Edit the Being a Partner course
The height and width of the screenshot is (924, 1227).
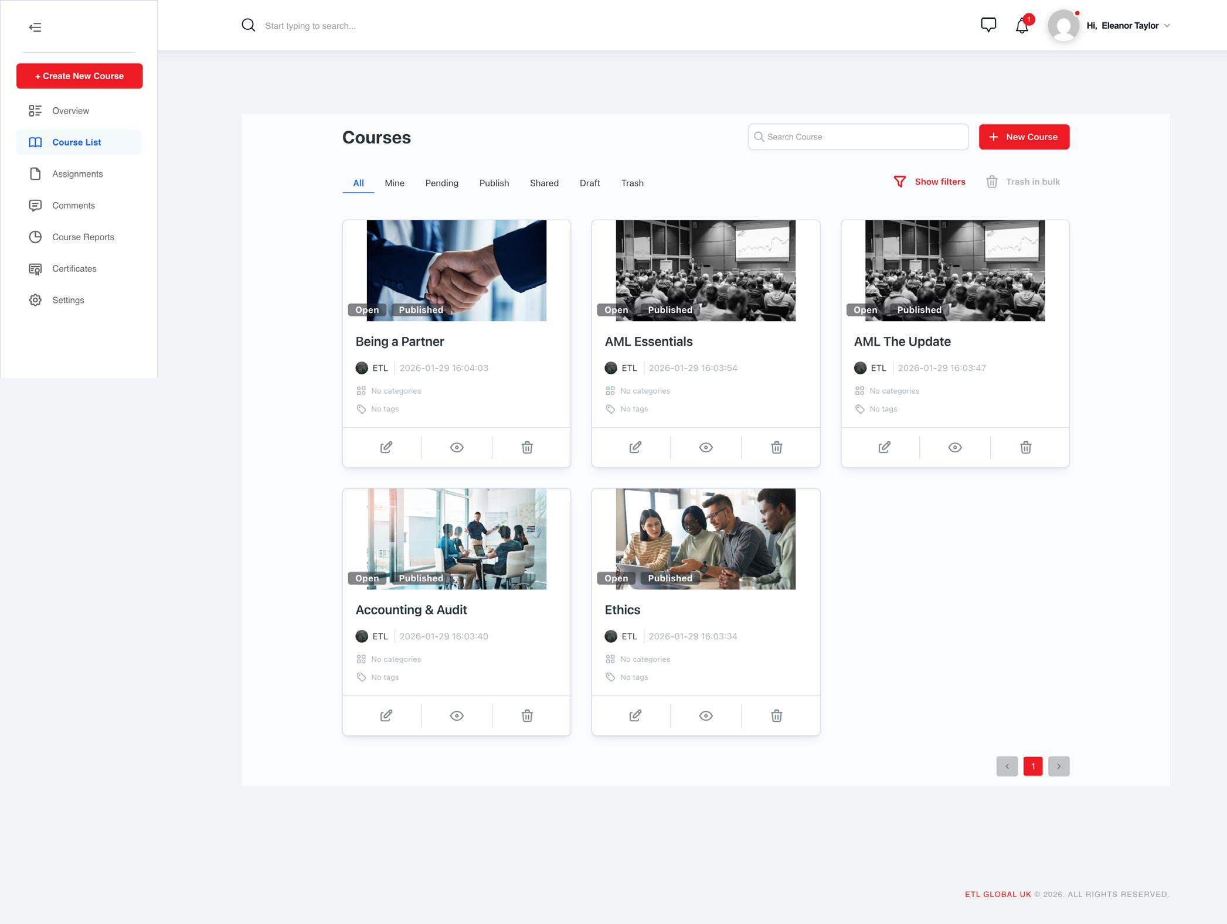(386, 448)
